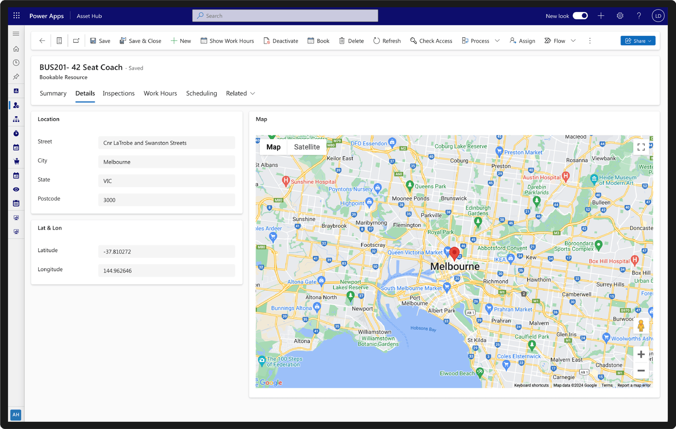Open record in new window icon
The height and width of the screenshot is (429, 676).
pyautogui.click(x=76, y=41)
